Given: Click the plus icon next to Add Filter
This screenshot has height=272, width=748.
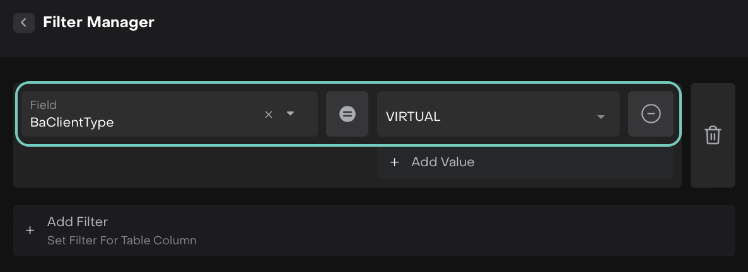Looking at the screenshot, I should [x=30, y=230].
